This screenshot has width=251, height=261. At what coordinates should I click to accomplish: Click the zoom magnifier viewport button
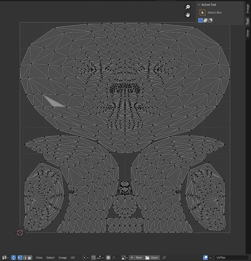[188, 7]
